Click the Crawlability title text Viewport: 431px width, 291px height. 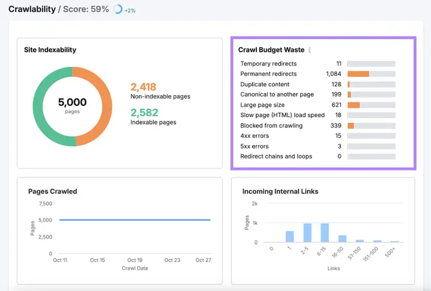[x=32, y=9]
